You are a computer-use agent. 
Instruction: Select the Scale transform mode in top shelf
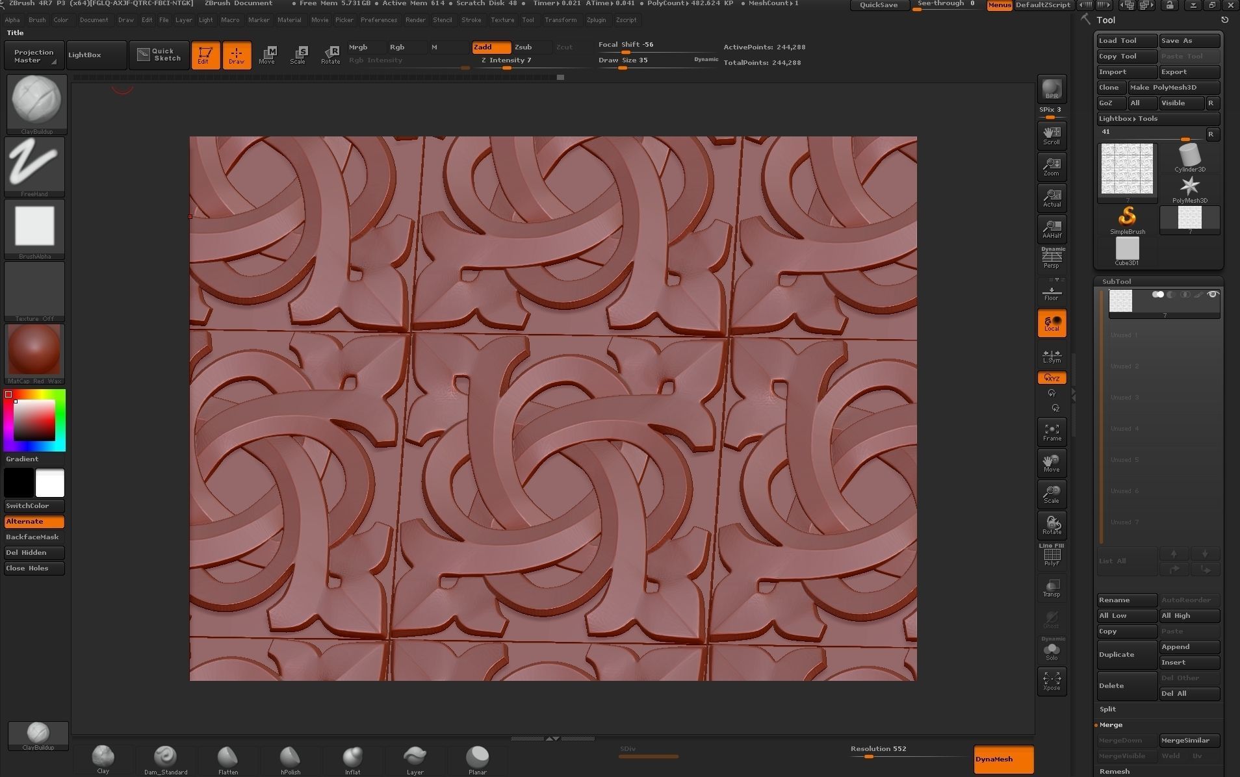coord(298,55)
